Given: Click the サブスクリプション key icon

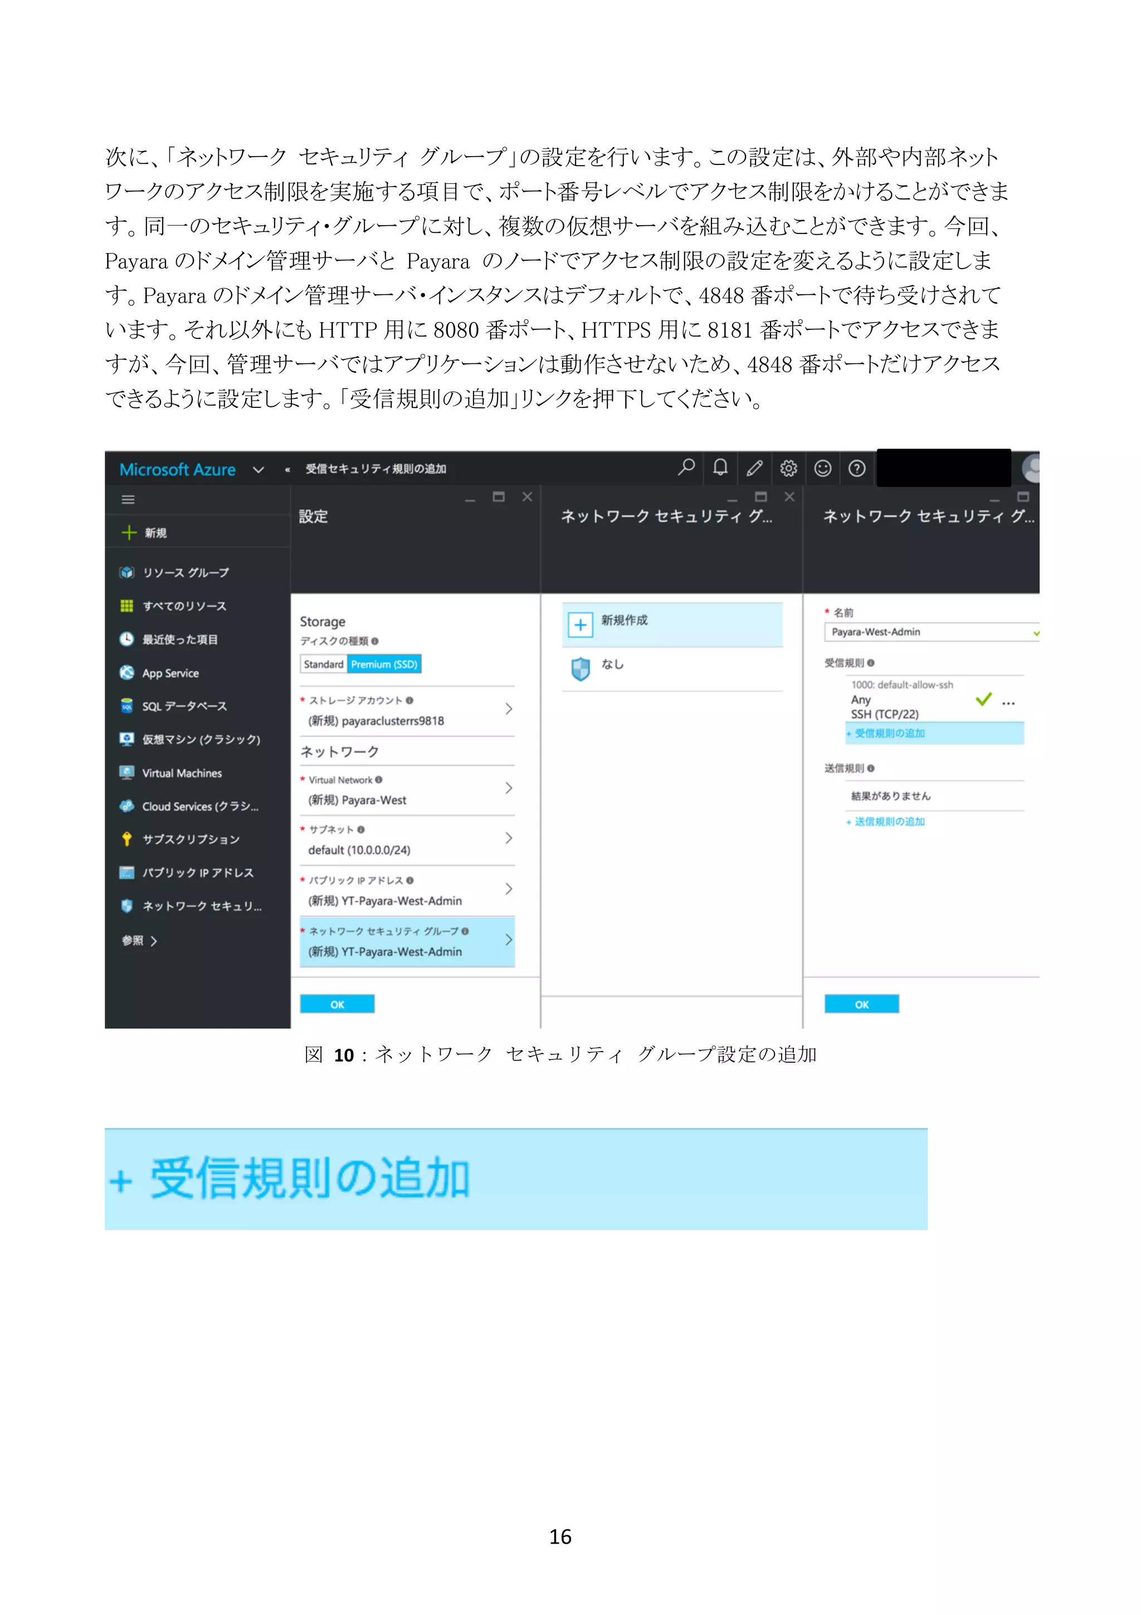Looking at the screenshot, I should tap(126, 839).
